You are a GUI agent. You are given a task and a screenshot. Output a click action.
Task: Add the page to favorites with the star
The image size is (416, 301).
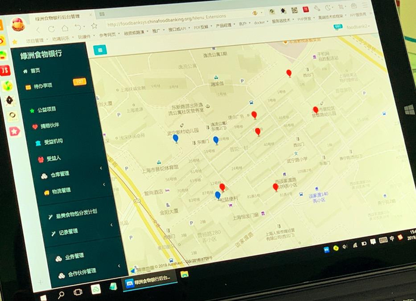(94, 26)
